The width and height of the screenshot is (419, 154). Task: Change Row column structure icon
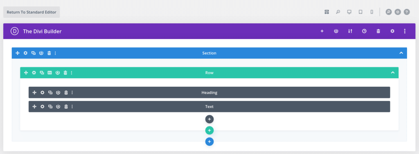click(x=50, y=73)
